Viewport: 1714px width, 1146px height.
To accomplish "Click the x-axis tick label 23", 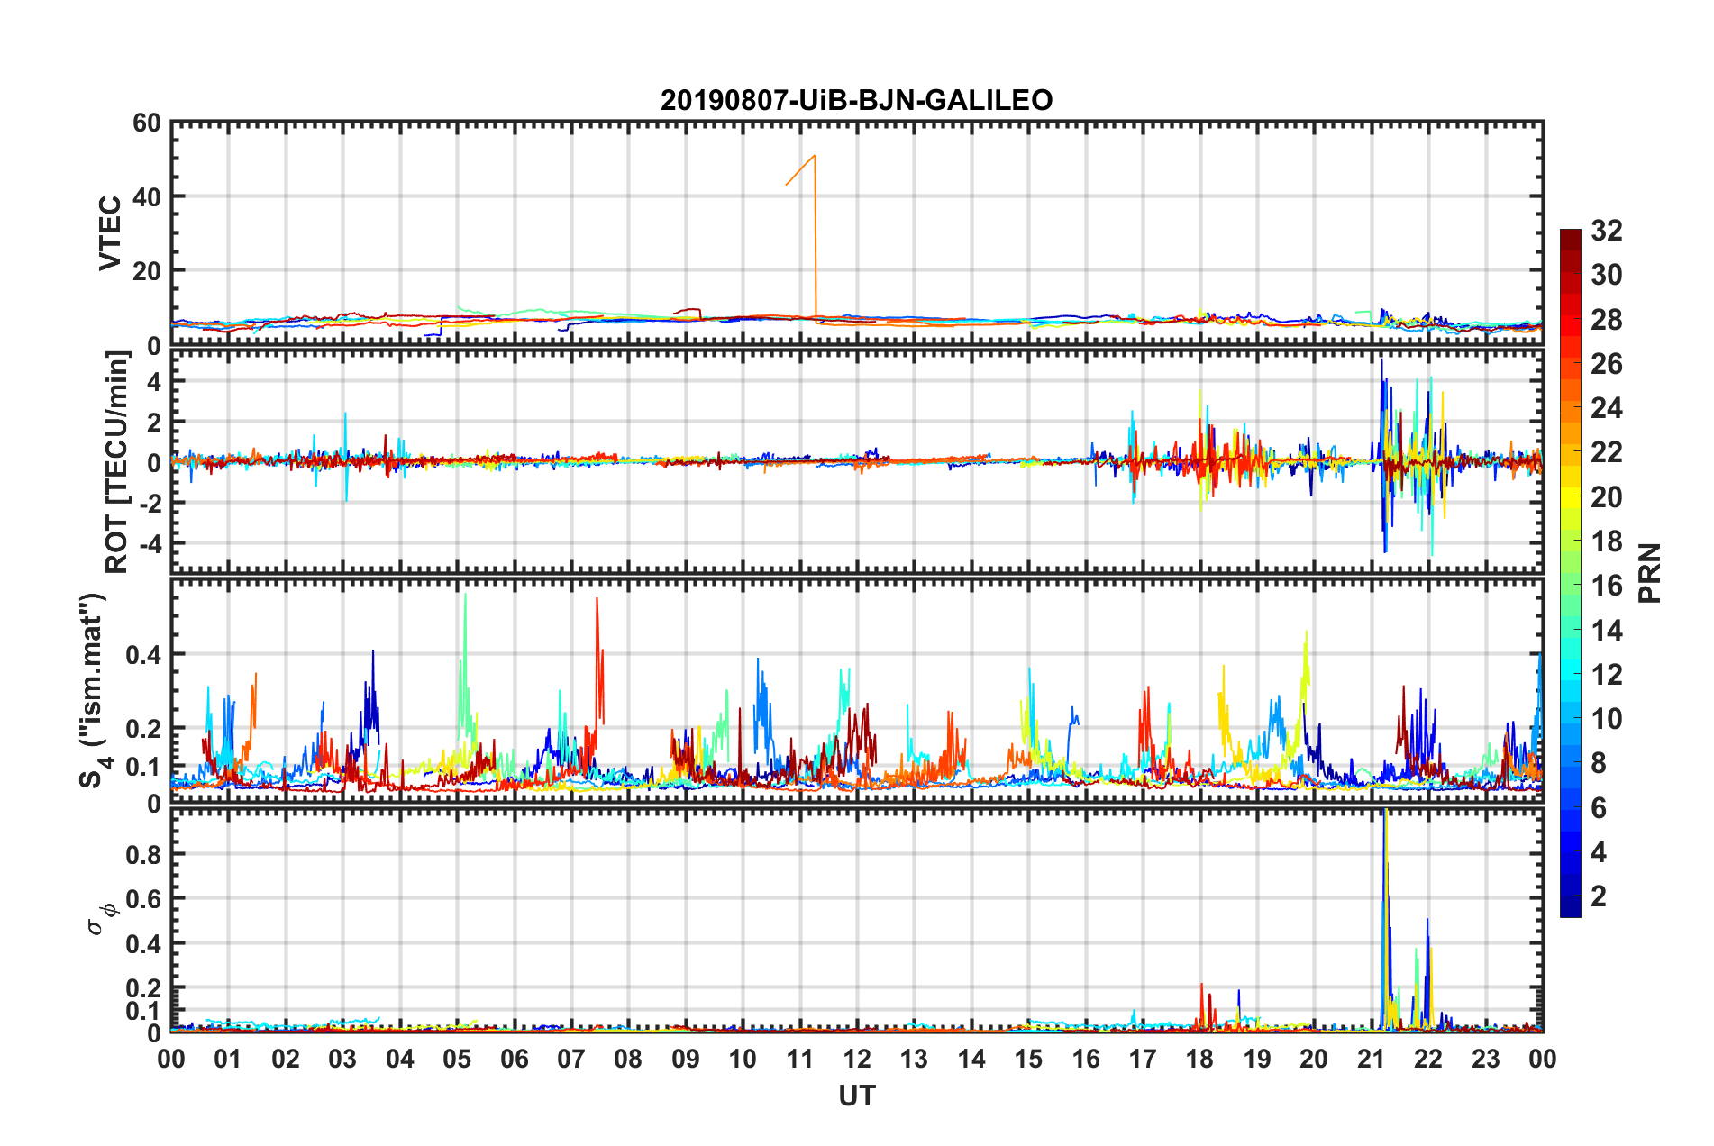I will click(x=1485, y=1059).
